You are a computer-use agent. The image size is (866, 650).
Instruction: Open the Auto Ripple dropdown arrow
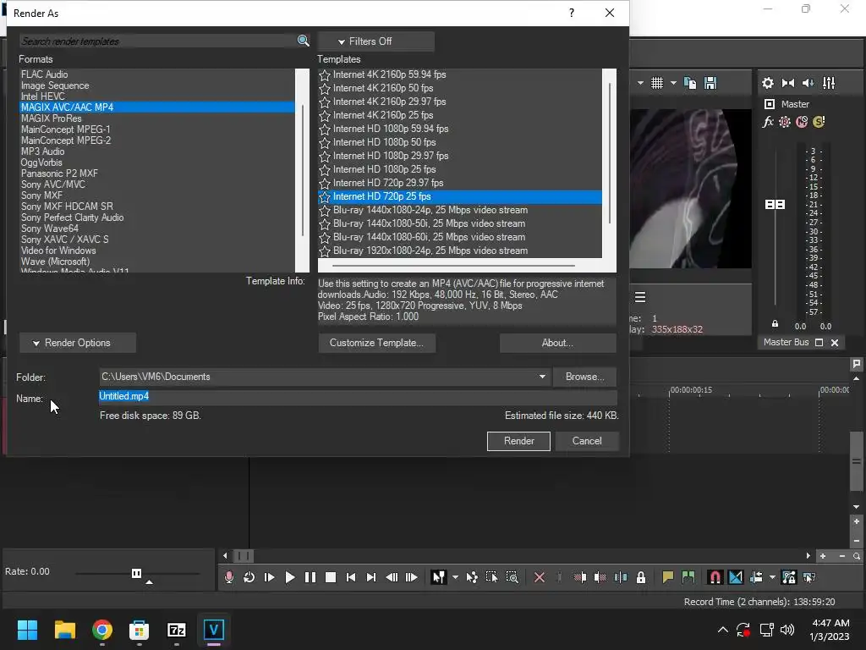pyautogui.click(x=772, y=577)
